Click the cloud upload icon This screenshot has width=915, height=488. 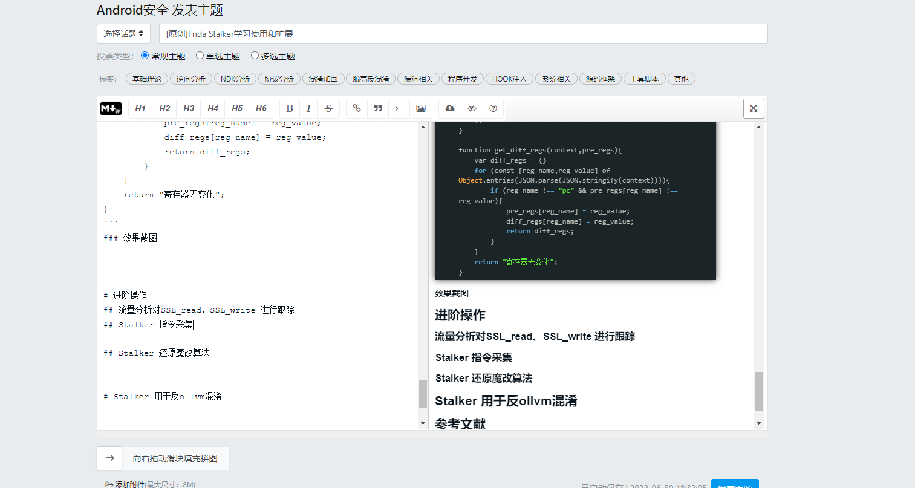point(450,108)
